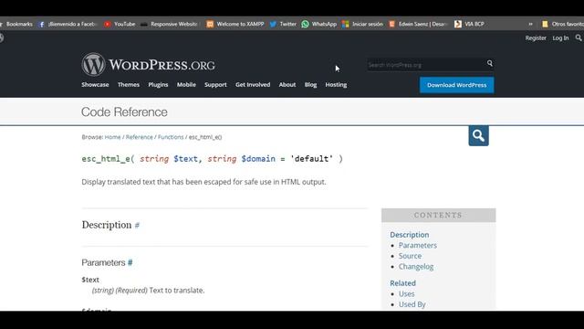Jump to Source in the Contents box
Viewport: 584px width, 329px height.
(410, 256)
